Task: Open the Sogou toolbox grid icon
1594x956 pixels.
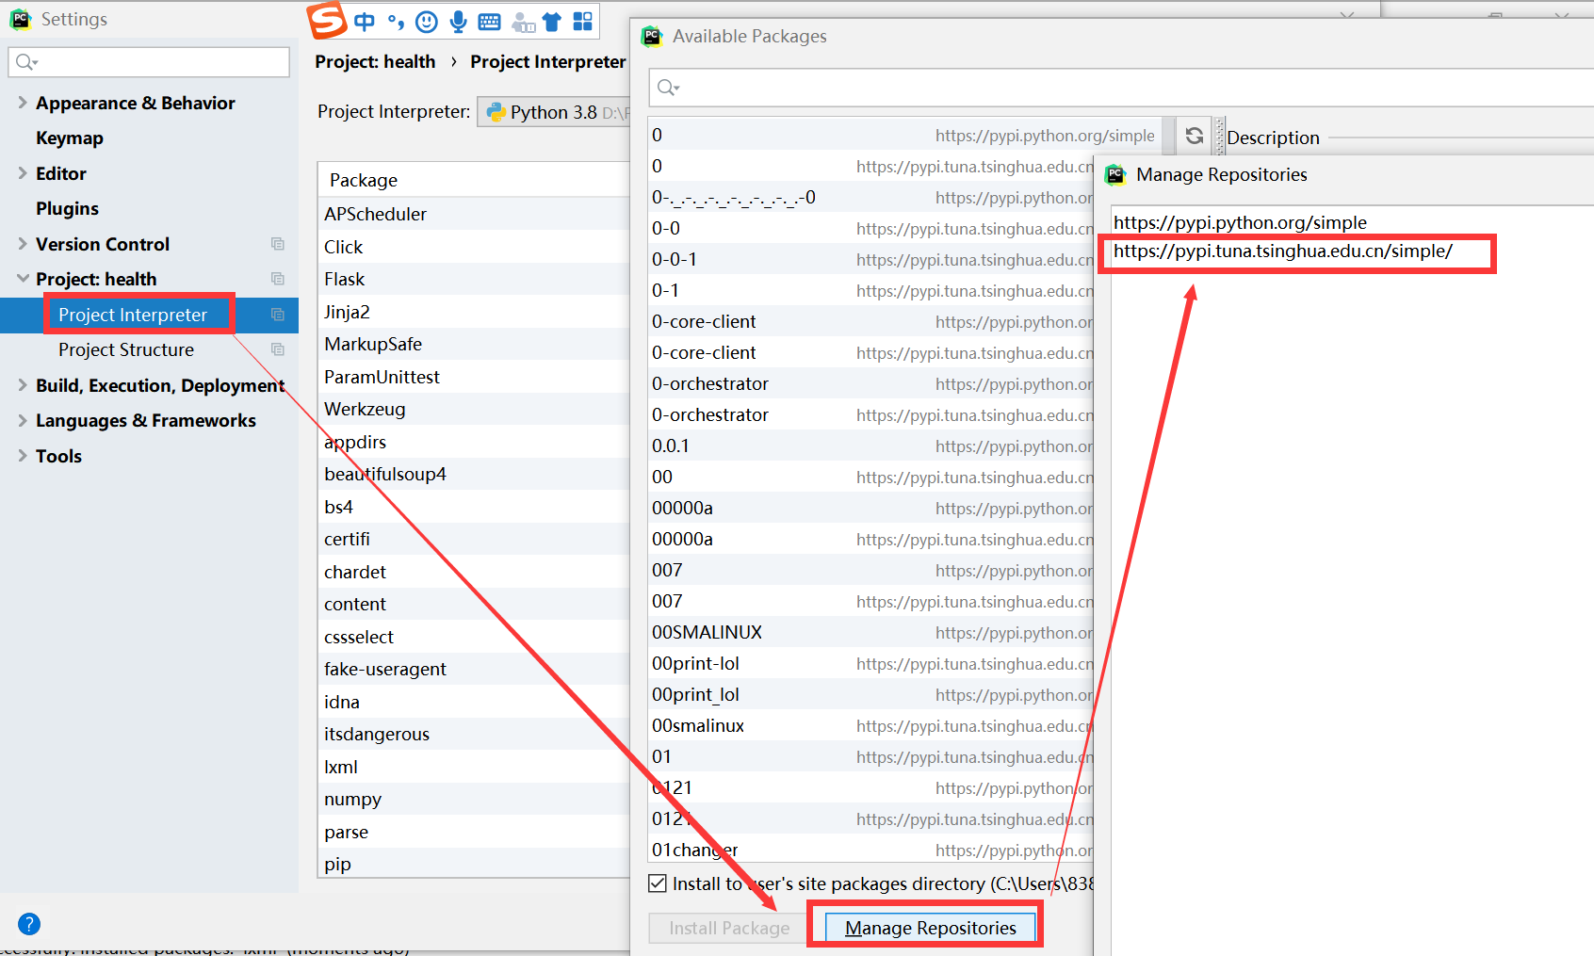Action: pos(583,22)
